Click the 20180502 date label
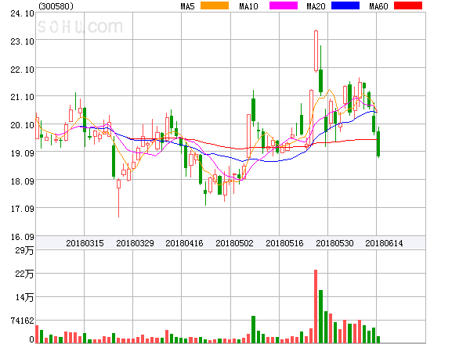Image resolution: width=470 pixels, height=344 pixels. (234, 243)
